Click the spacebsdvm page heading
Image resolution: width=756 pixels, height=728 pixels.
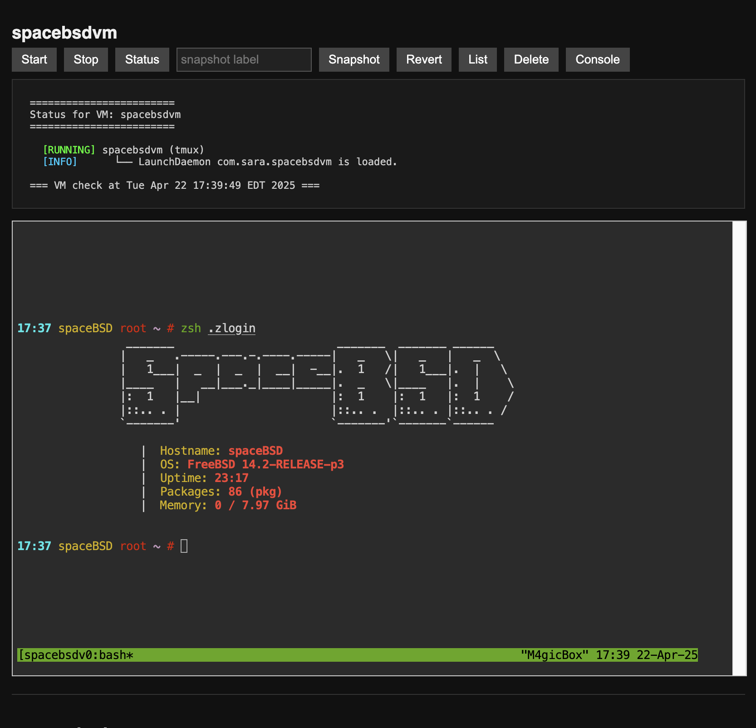tap(64, 33)
